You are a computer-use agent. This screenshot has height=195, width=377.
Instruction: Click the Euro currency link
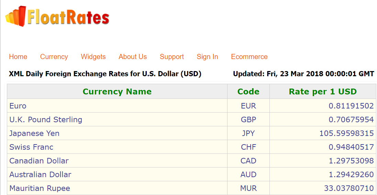click(18, 106)
